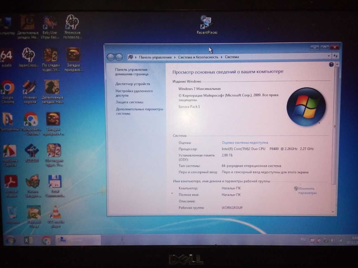Viewport: 358px width, 268px height.
Task: Click the scrollbar up arrow in System window
Action: pos(337,64)
